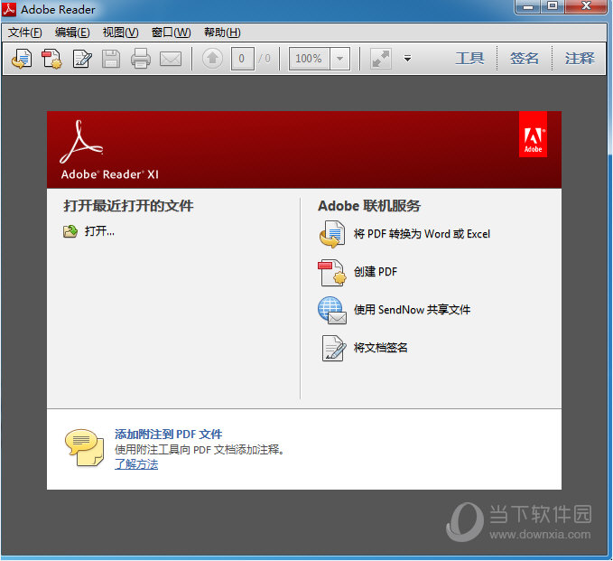This screenshot has height=561, width=613.
Task: Open the 窗口(W) menu
Action: tap(172, 33)
